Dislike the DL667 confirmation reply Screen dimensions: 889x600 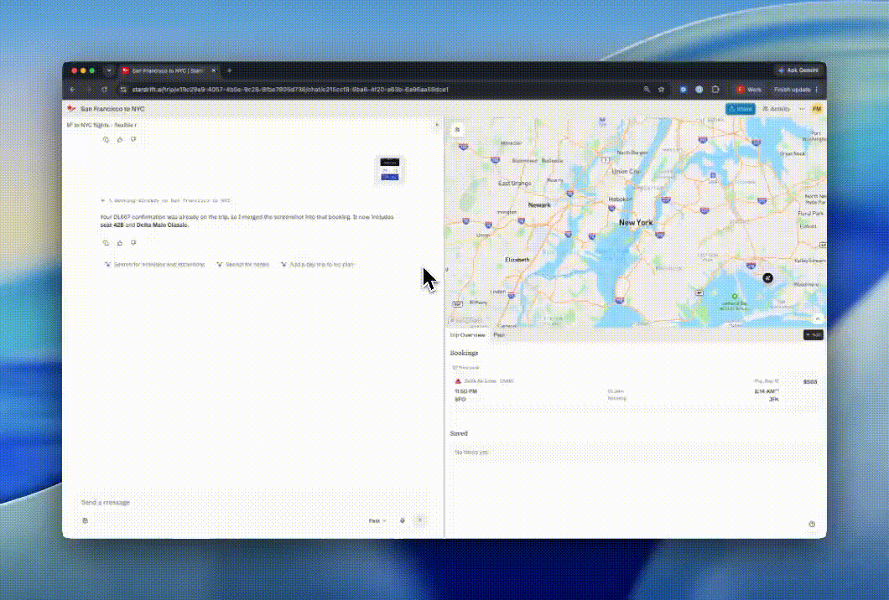133,242
